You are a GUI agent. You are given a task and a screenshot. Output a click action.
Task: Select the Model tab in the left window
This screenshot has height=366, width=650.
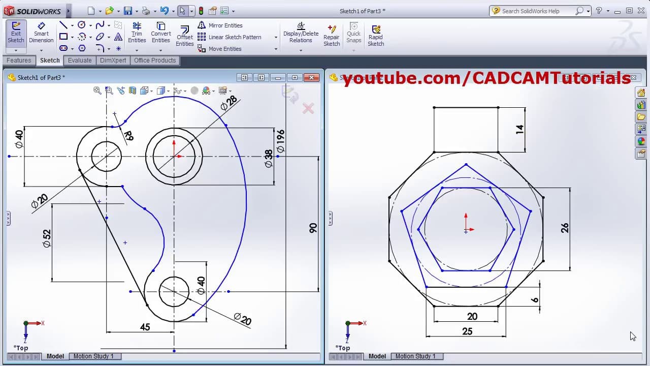(x=55, y=356)
